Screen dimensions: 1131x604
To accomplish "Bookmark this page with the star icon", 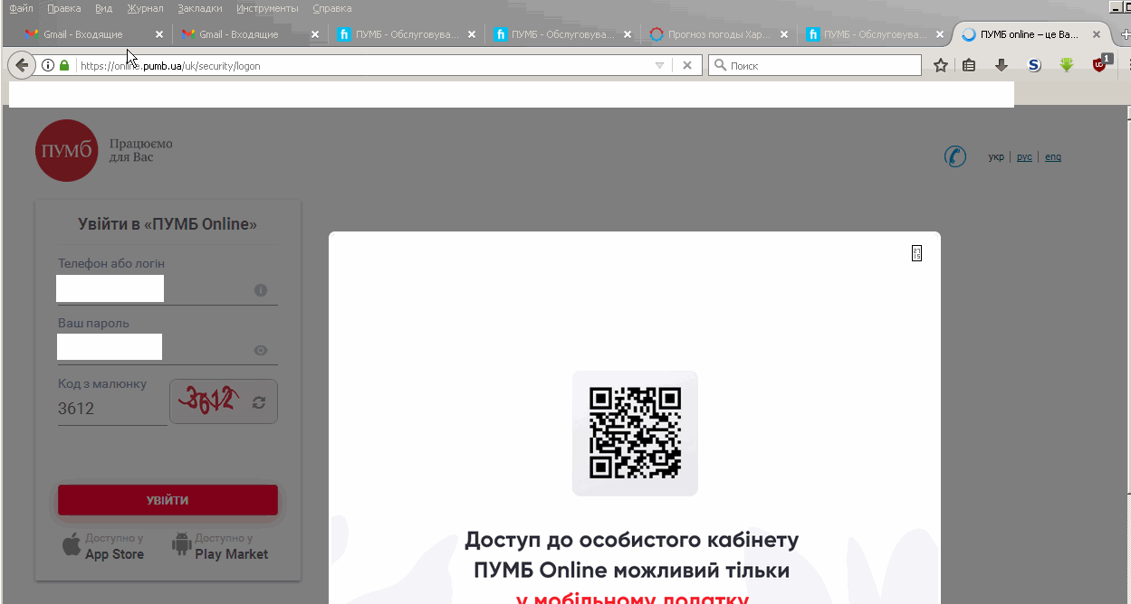I will coord(941,65).
